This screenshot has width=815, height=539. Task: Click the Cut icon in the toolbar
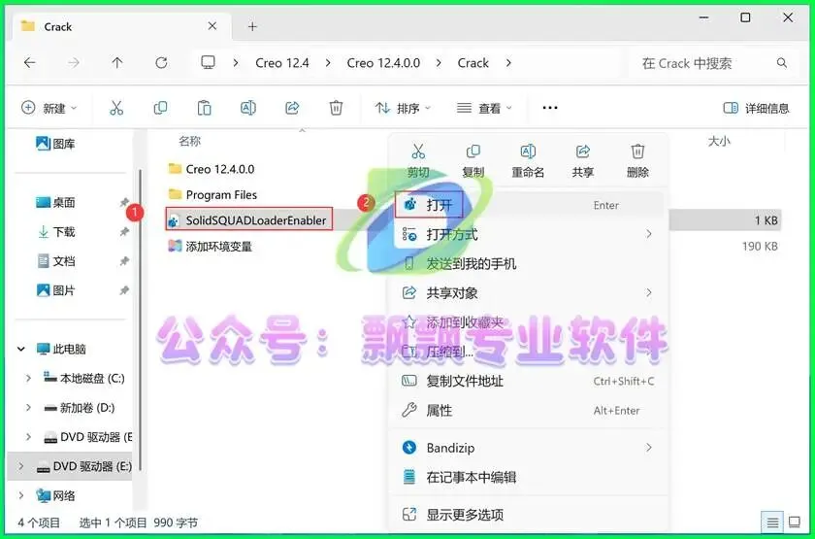116,108
